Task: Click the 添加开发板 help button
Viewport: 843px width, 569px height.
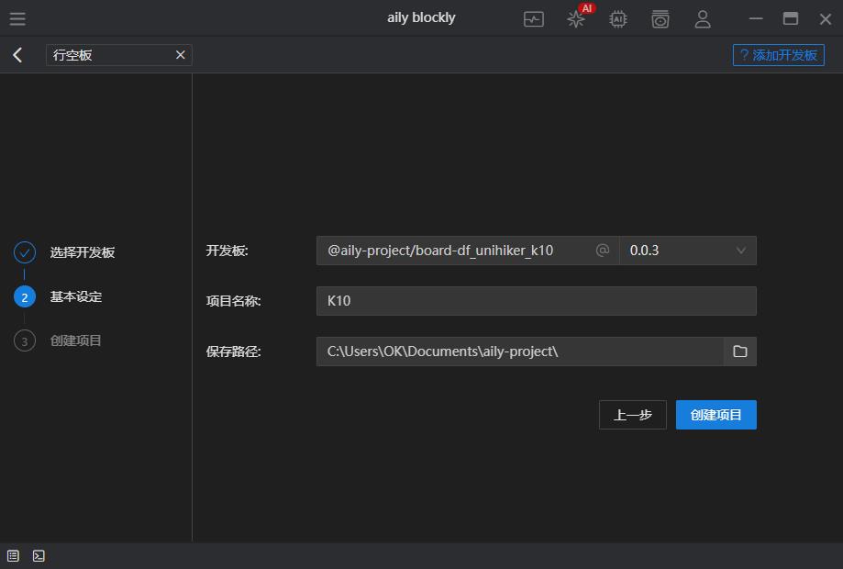Action: 778,55
